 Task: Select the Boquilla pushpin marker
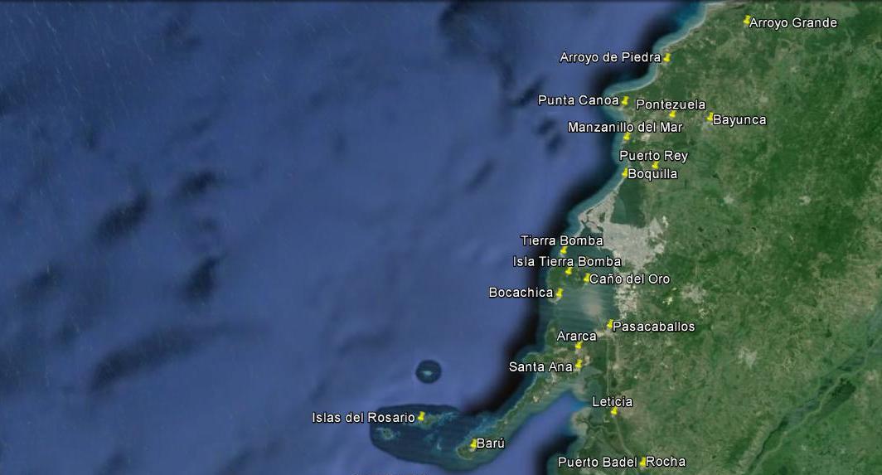625,172
